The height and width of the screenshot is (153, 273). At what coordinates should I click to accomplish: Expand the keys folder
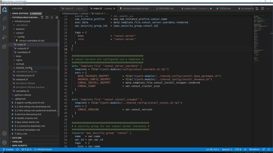(x=34, y=56)
